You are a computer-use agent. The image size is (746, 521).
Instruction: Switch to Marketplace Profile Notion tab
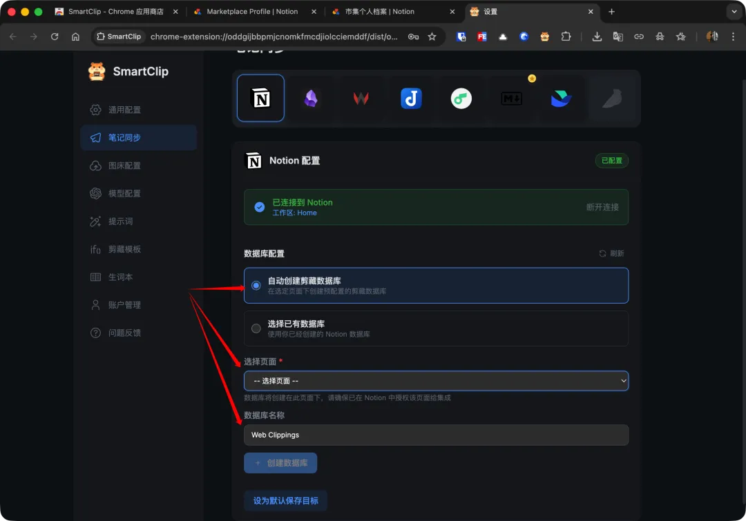coord(252,12)
